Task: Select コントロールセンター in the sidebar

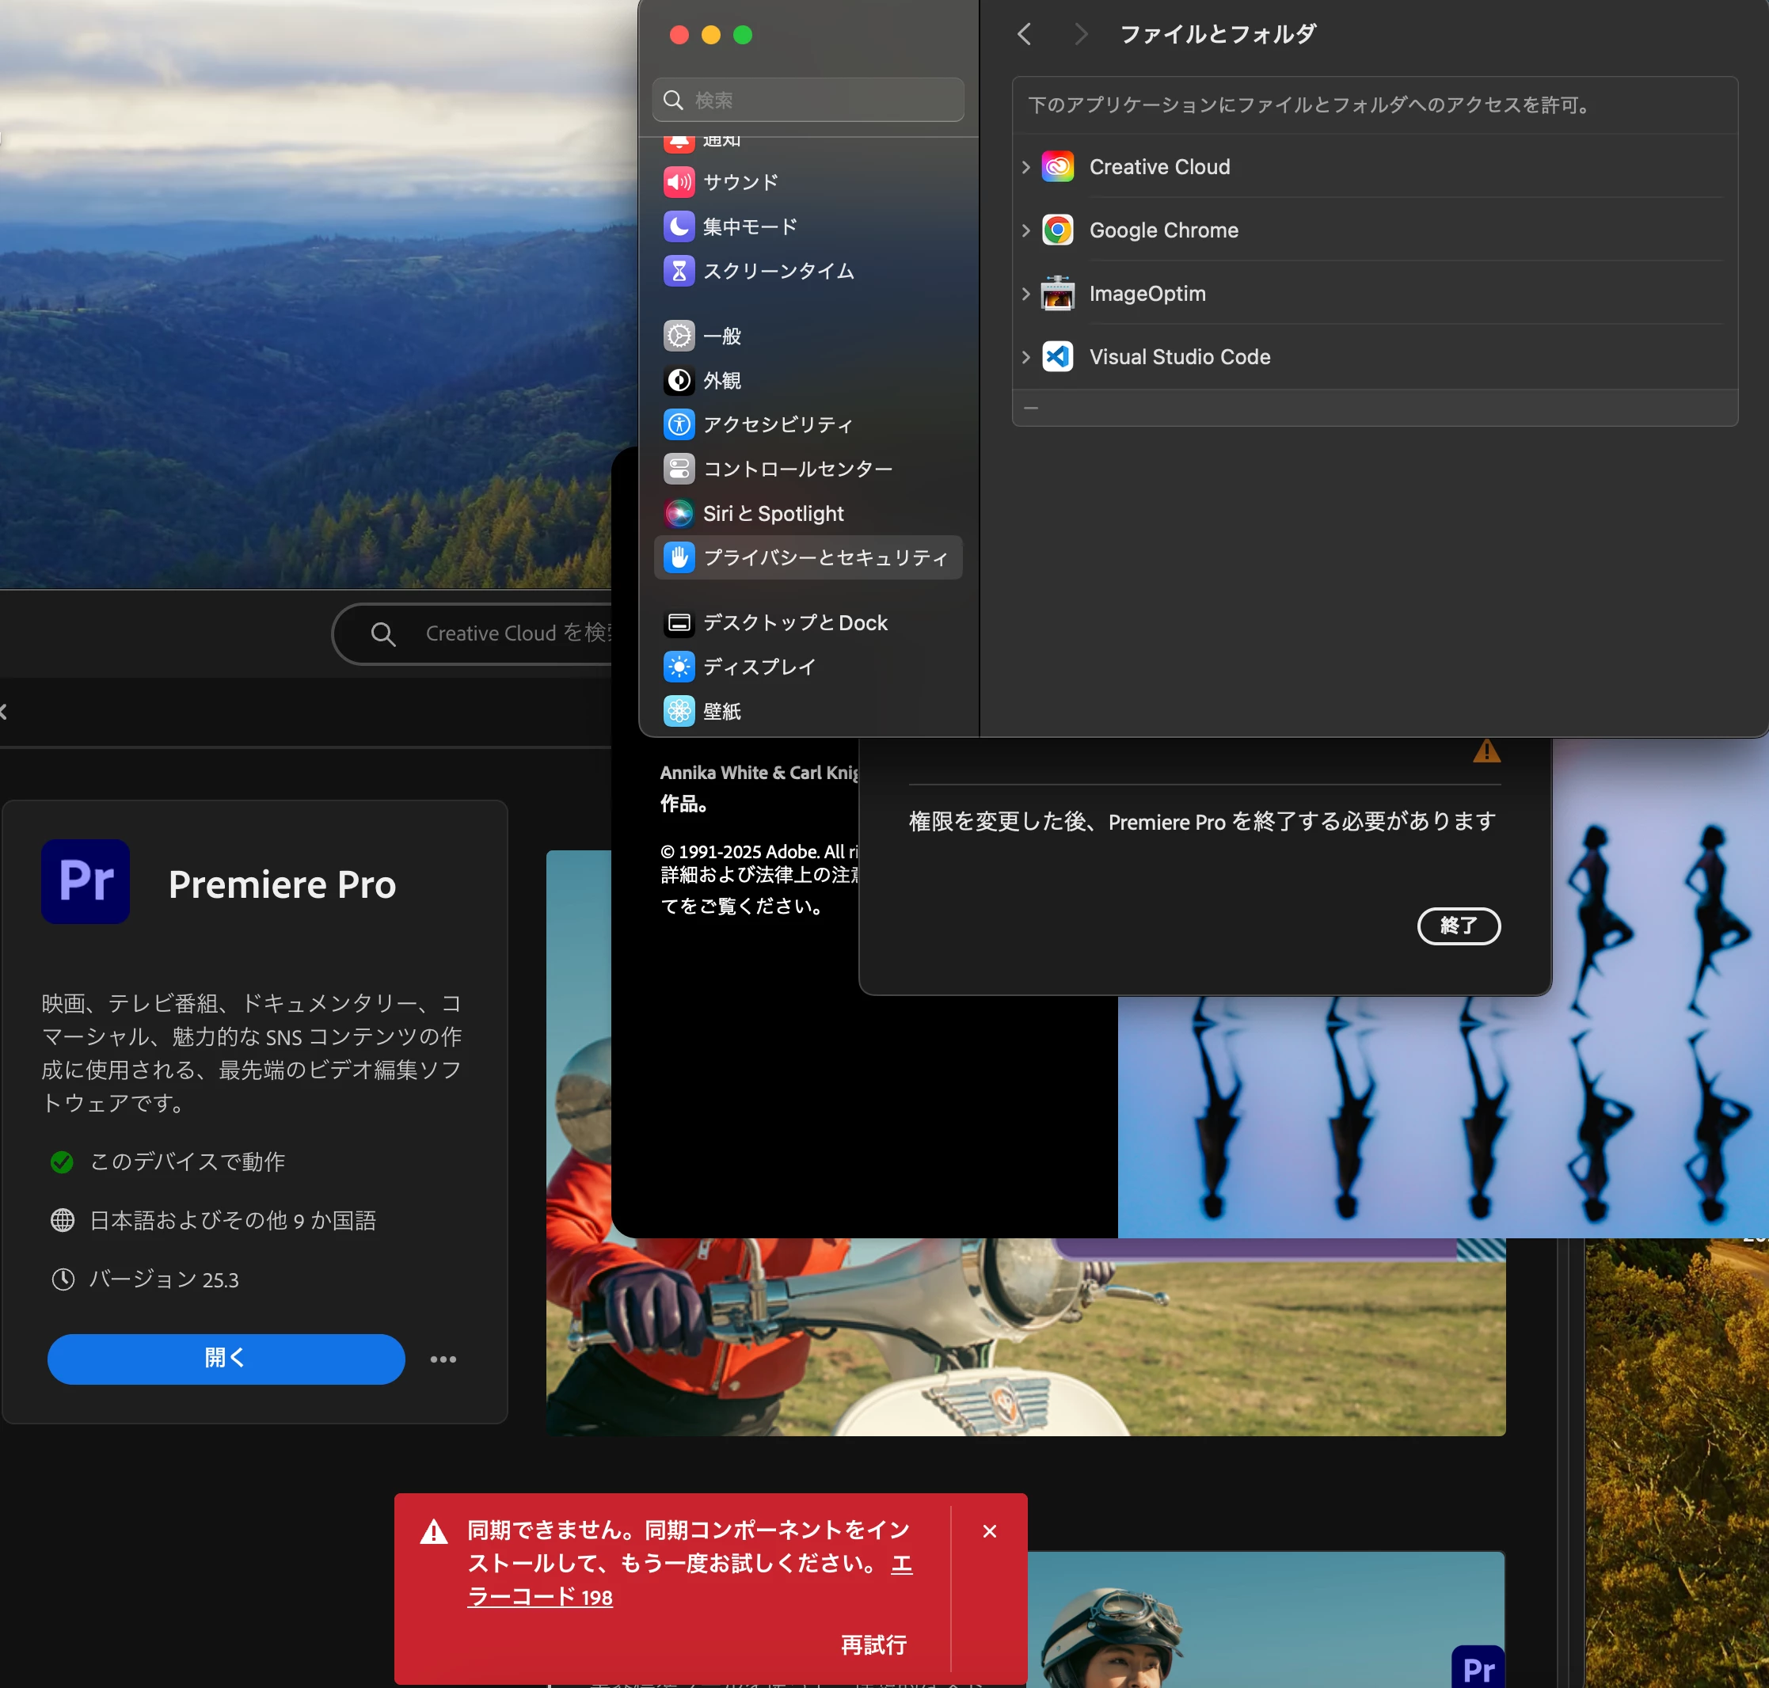Action: point(797,469)
